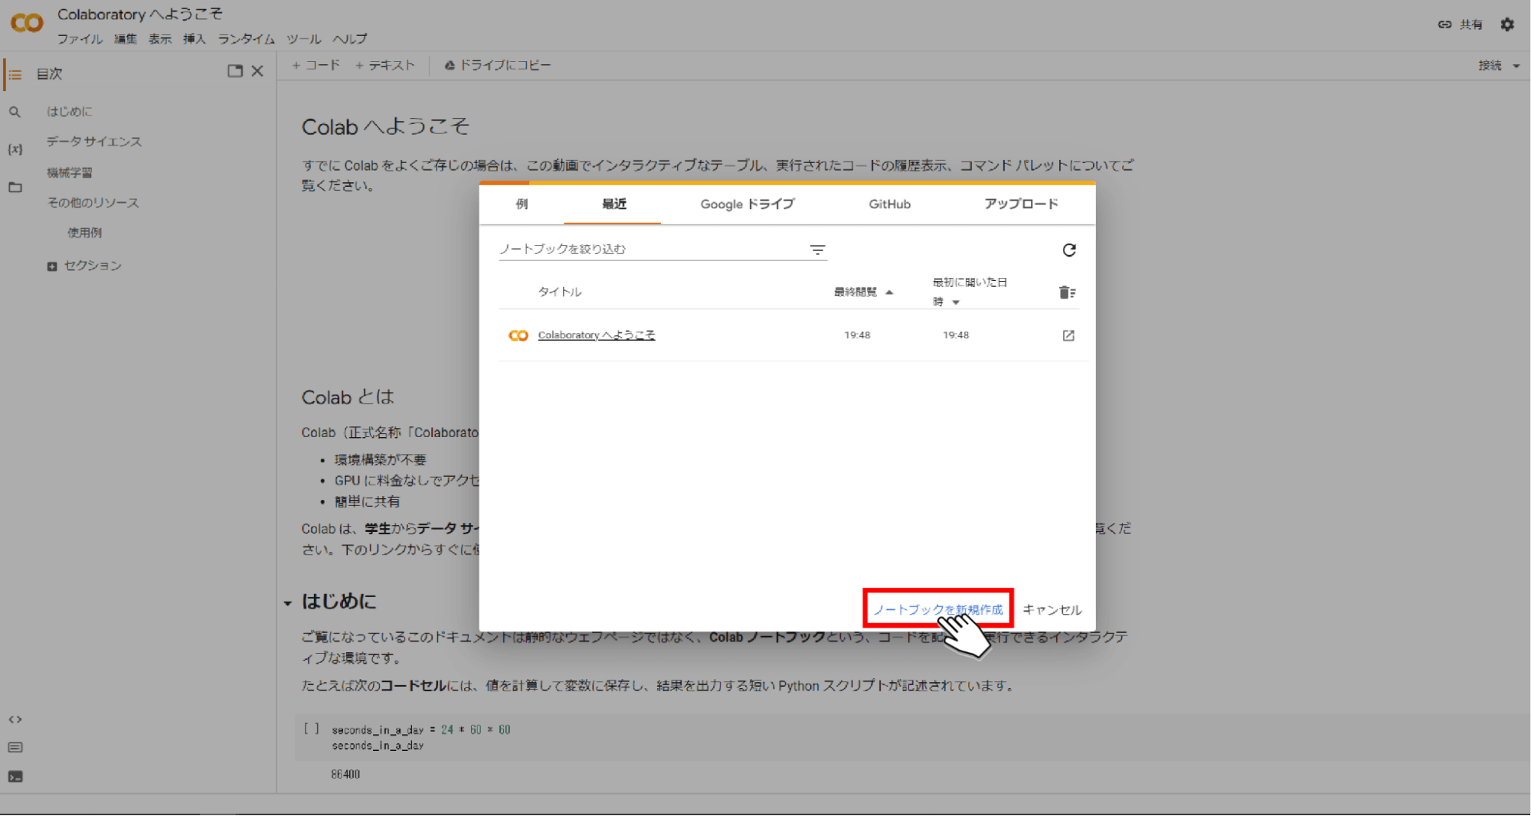1531x816 pixels.
Task: Sort by 最初に開いた日時 column arrow
Action: [956, 302]
